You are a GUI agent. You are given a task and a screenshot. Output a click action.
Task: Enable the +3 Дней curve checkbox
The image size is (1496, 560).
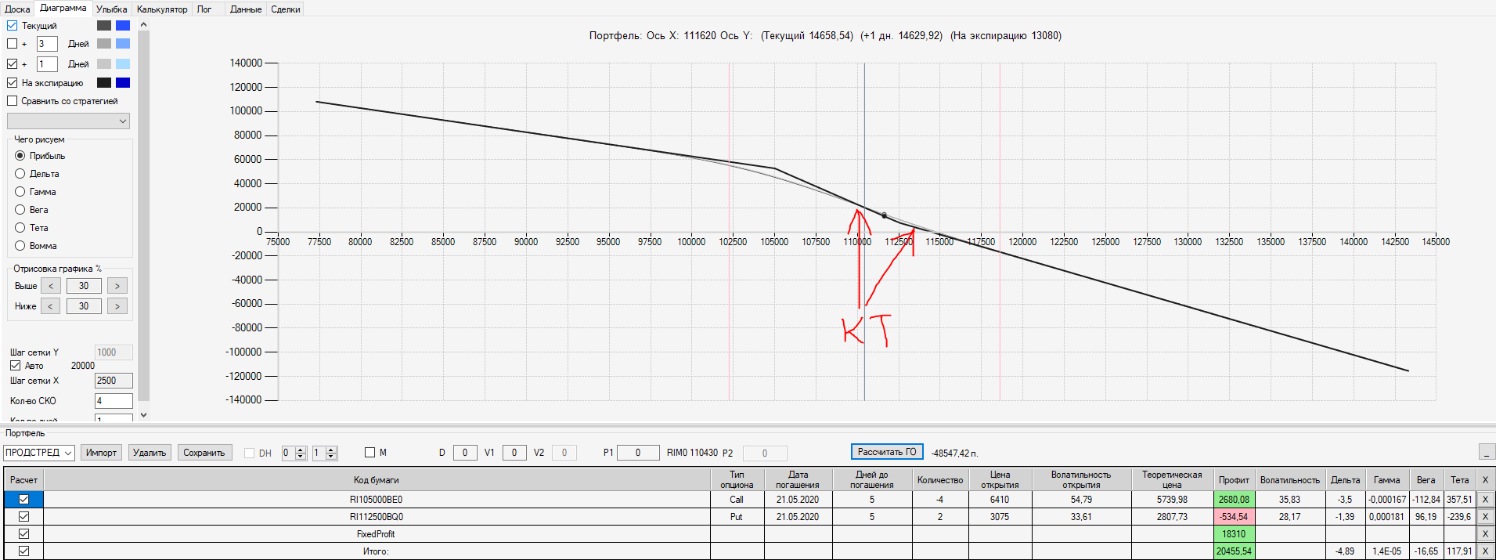coord(12,44)
